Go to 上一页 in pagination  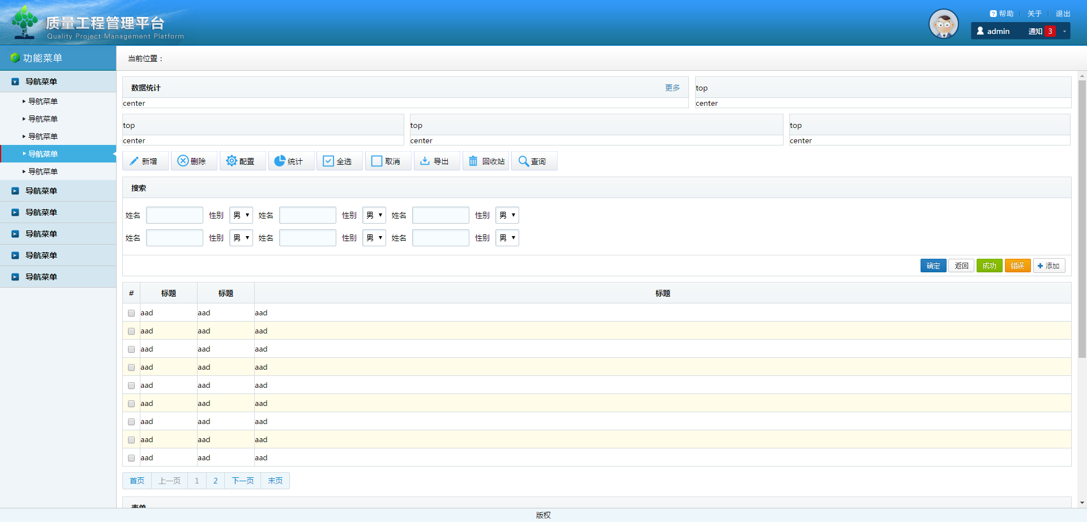click(169, 481)
